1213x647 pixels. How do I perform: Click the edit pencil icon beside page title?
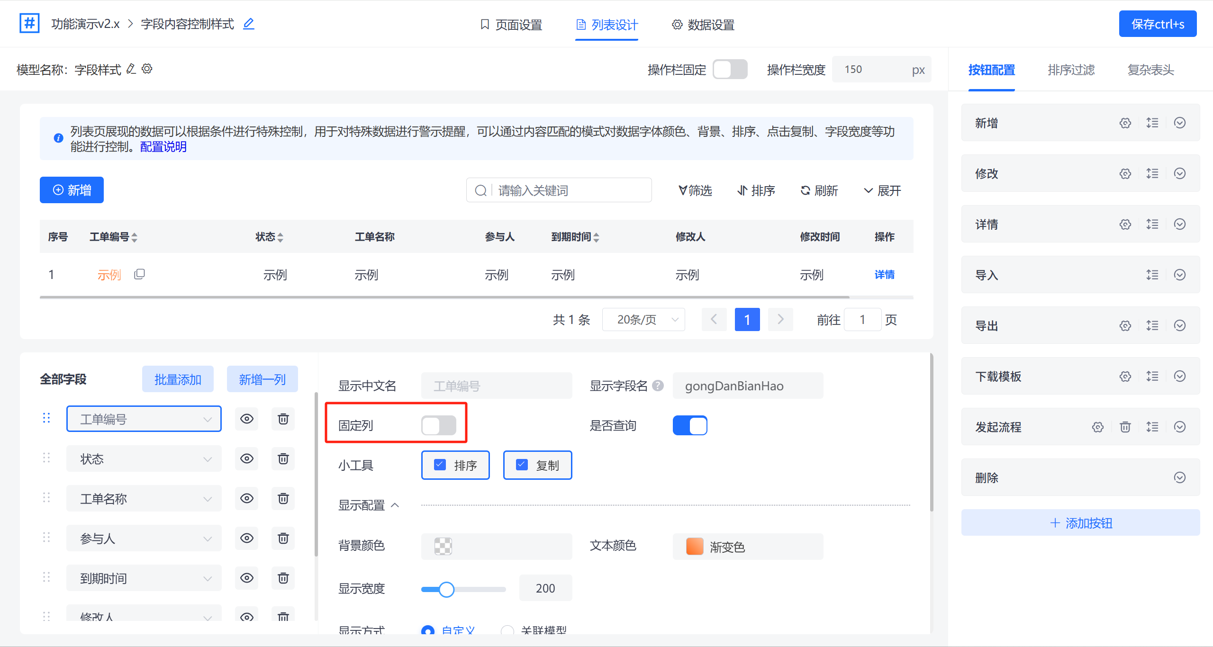point(249,24)
